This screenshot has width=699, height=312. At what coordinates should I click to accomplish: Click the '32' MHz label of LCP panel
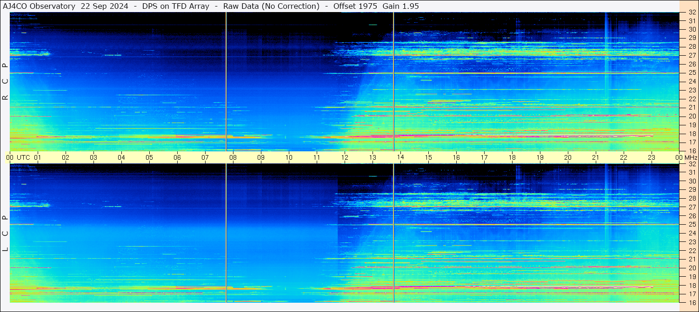click(692, 164)
